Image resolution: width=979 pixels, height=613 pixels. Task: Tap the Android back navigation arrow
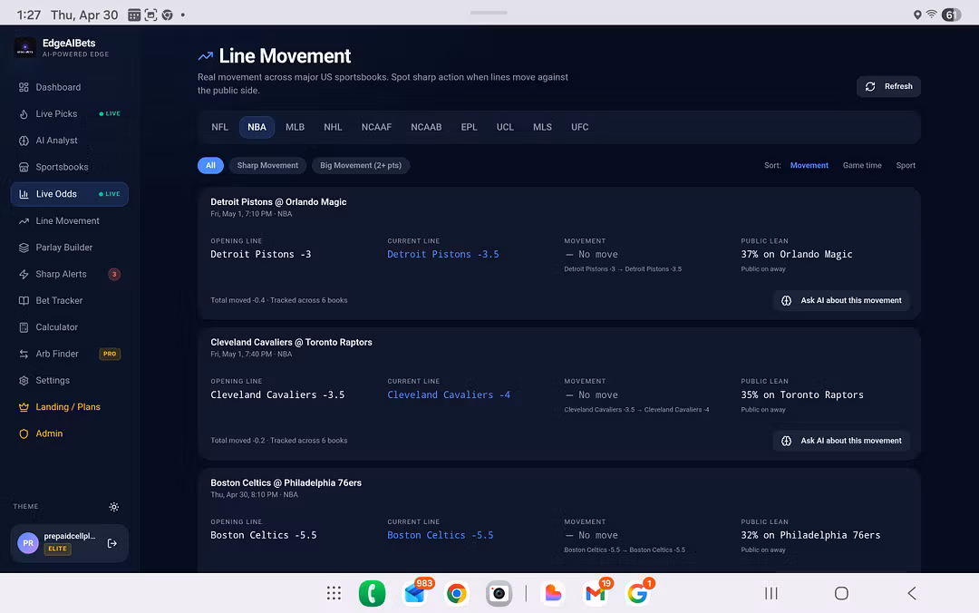click(912, 593)
